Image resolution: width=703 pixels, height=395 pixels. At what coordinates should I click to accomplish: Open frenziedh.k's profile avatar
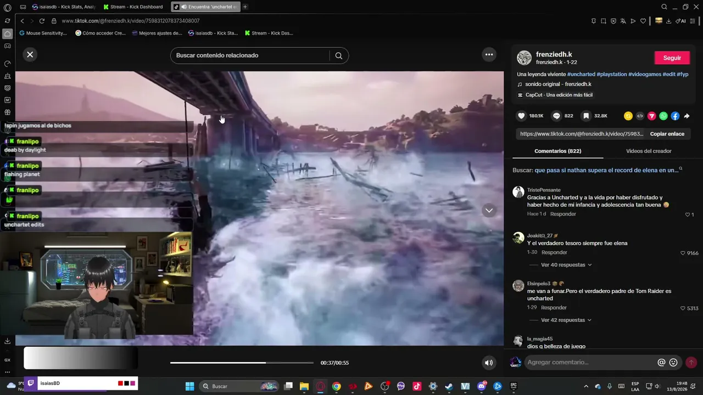pos(525,58)
